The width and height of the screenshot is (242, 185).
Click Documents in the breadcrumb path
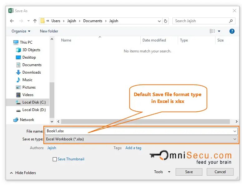pyautogui.click(x=93, y=21)
